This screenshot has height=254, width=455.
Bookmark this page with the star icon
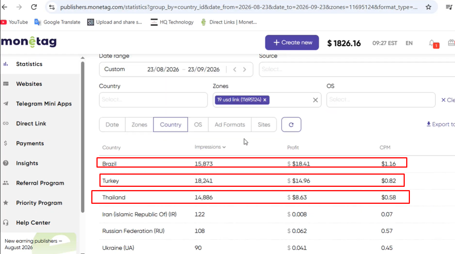pyautogui.click(x=428, y=7)
